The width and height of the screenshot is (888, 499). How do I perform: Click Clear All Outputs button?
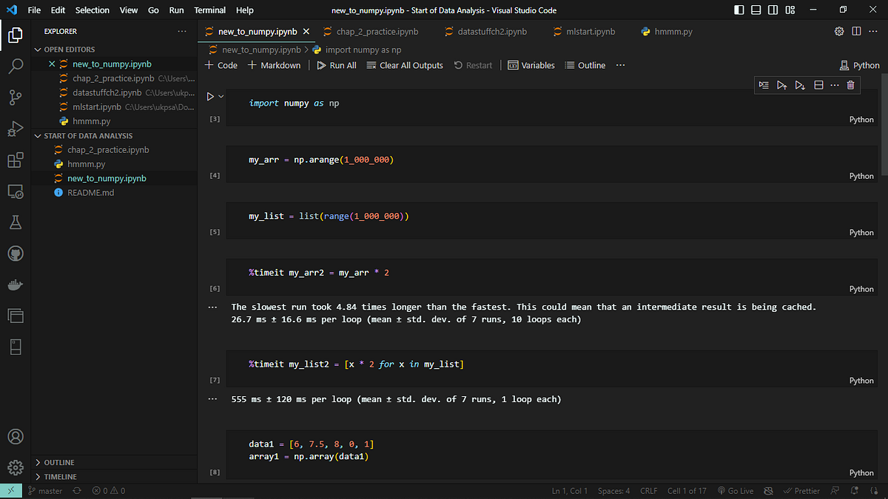(405, 65)
